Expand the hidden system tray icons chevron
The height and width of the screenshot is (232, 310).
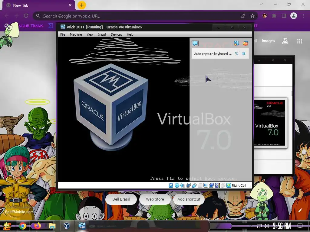[252, 226]
